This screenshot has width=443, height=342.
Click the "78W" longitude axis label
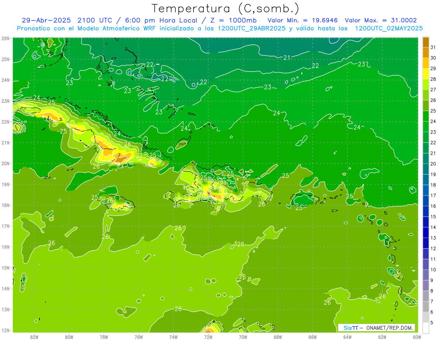[104, 337]
